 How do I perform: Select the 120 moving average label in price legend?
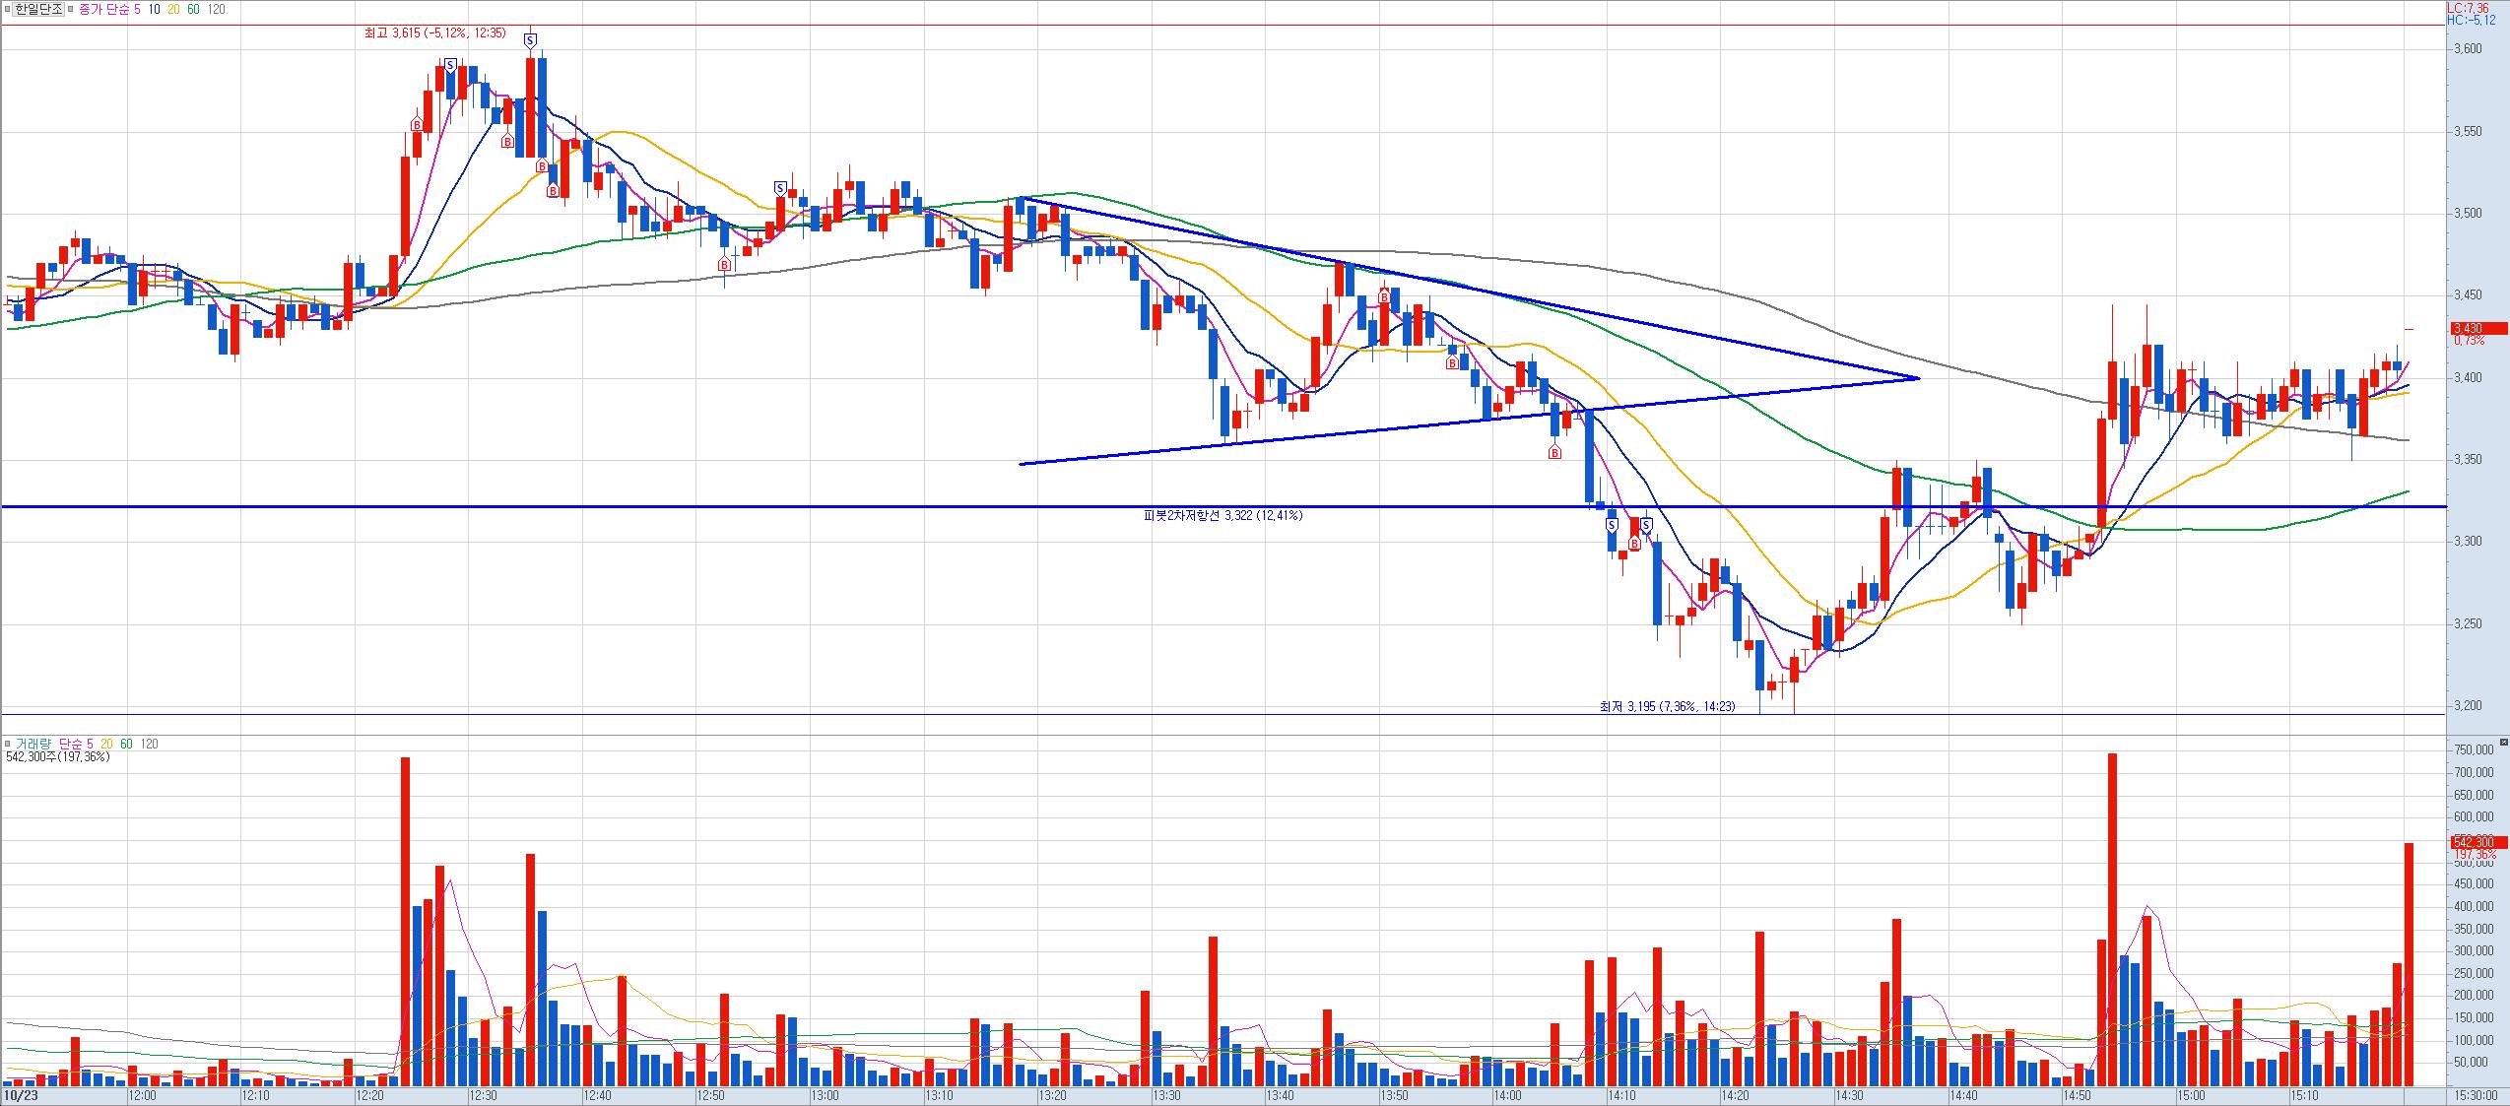[x=216, y=9]
